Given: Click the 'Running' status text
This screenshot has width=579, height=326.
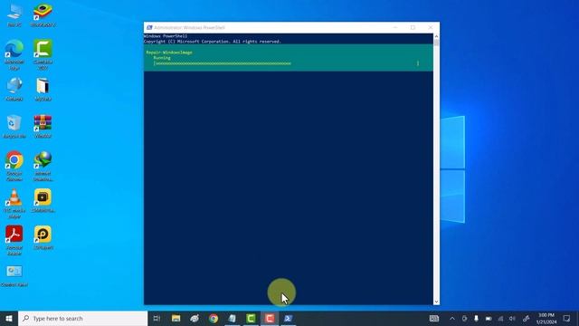Looking at the screenshot, I should [x=162, y=58].
